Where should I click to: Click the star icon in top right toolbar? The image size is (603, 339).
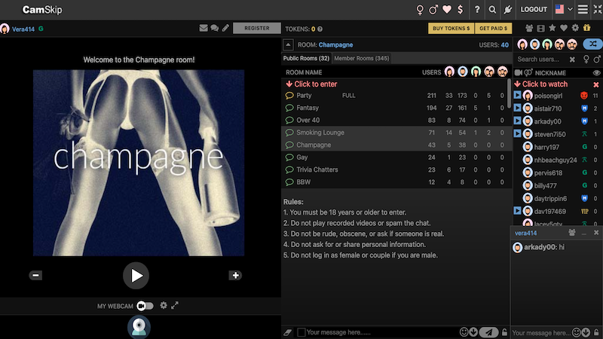click(x=552, y=28)
